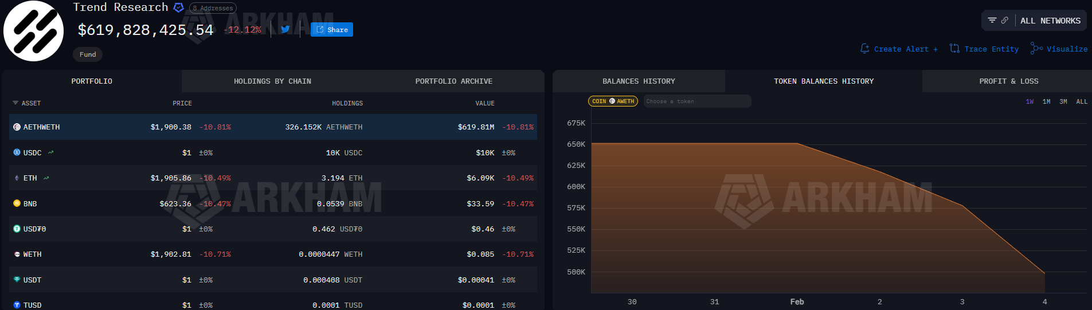Select the 1M time range
Image resolution: width=1092 pixels, height=310 pixels.
(1047, 101)
